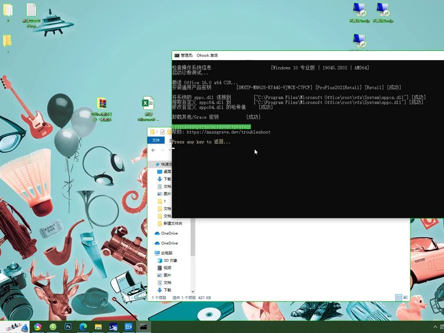Click the 'Office is permanently activated' line
444x333 pixels.
[x=211, y=127]
